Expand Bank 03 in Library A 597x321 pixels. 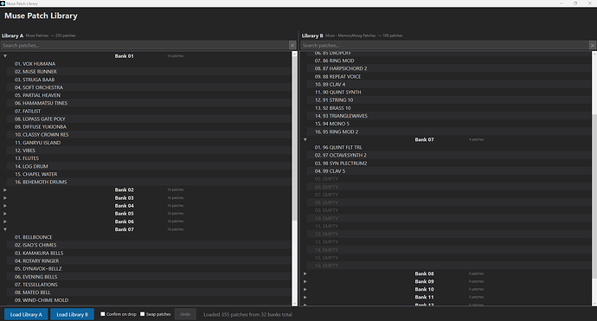pos(5,197)
